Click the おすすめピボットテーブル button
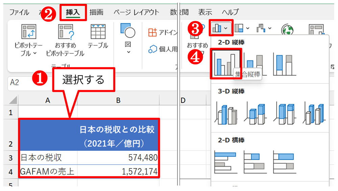338x191 pixels. pyautogui.click(x=65, y=40)
